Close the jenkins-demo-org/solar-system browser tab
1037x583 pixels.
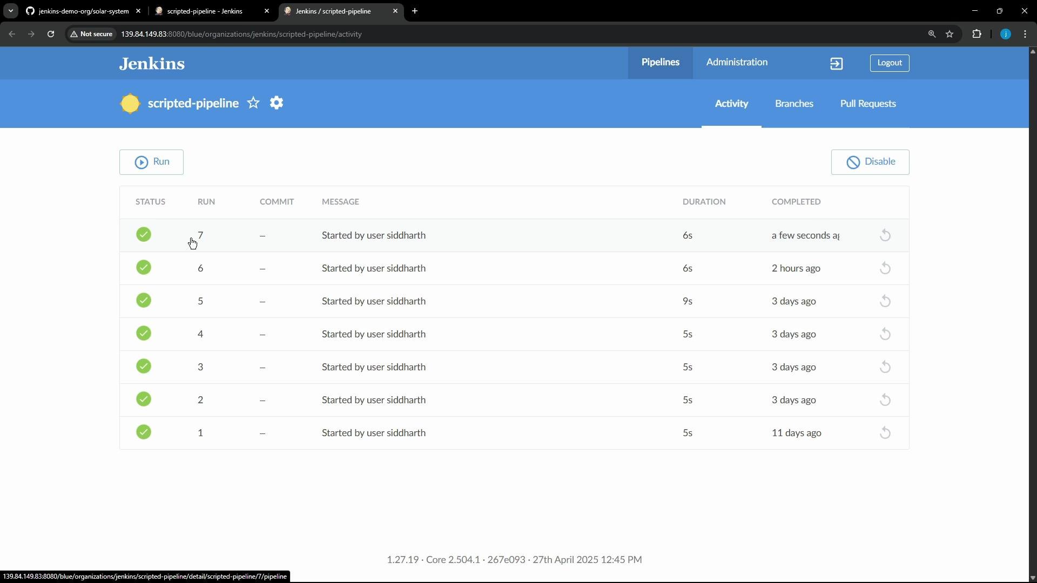(138, 11)
